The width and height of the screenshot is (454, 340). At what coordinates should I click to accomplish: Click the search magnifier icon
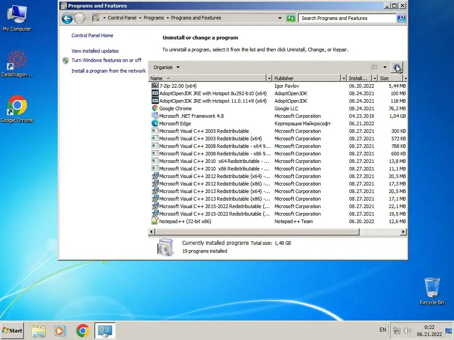pyautogui.click(x=401, y=18)
